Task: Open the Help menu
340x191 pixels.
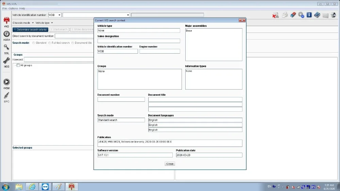Action: (22, 8)
